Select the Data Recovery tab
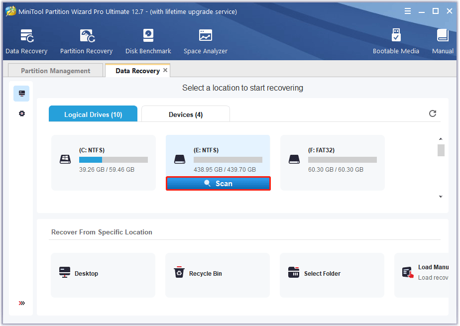 point(137,71)
